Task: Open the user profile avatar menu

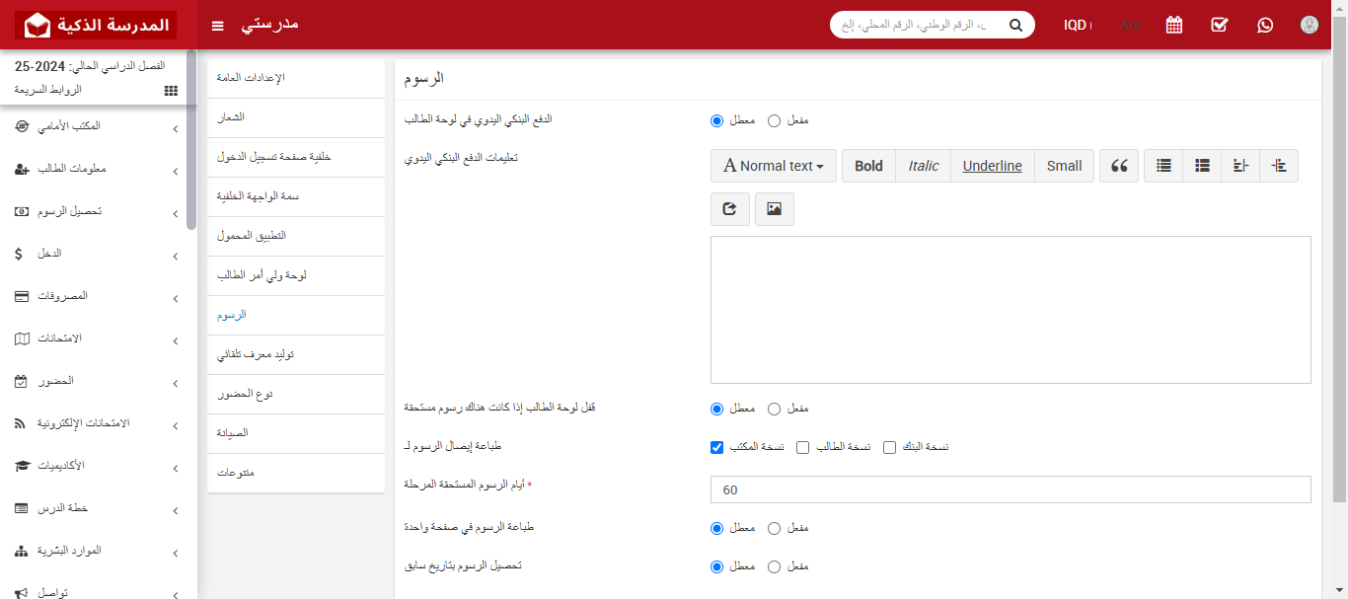Action: tap(1310, 25)
